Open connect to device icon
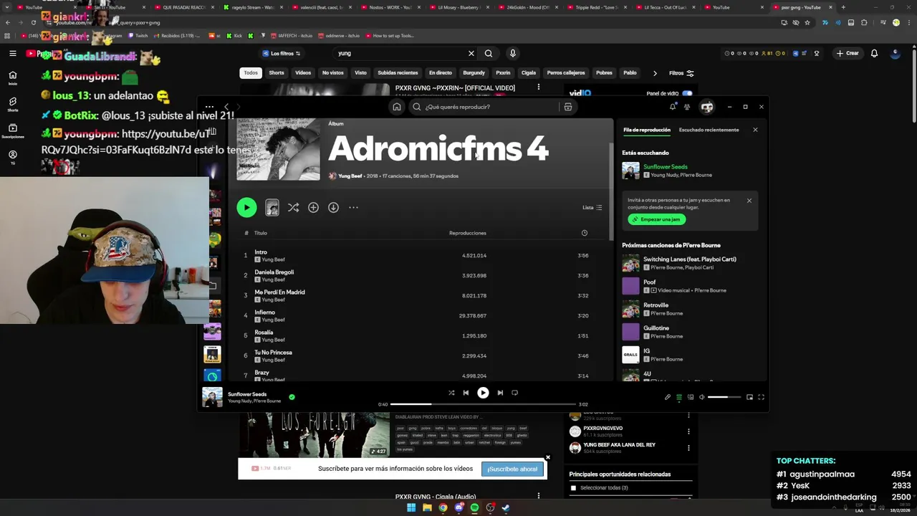Viewport: 917px width, 516px height. pos(691,397)
